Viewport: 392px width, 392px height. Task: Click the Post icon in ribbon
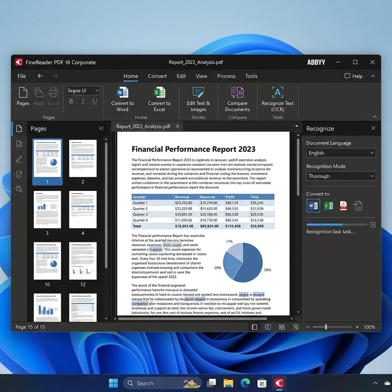click(x=39, y=93)
